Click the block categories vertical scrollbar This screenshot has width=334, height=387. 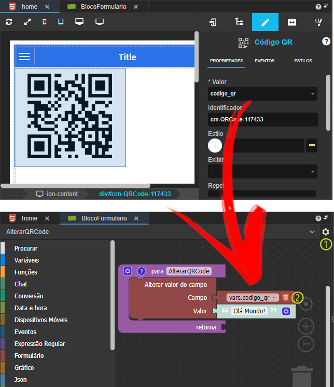tap(113, 295)
